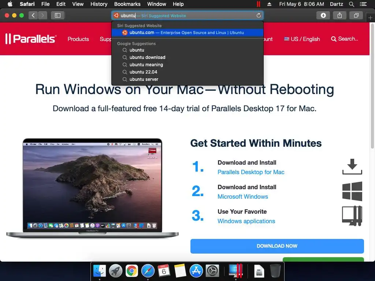Click the Windows logo icon
The image size is (375, 281).
[352, 191]
